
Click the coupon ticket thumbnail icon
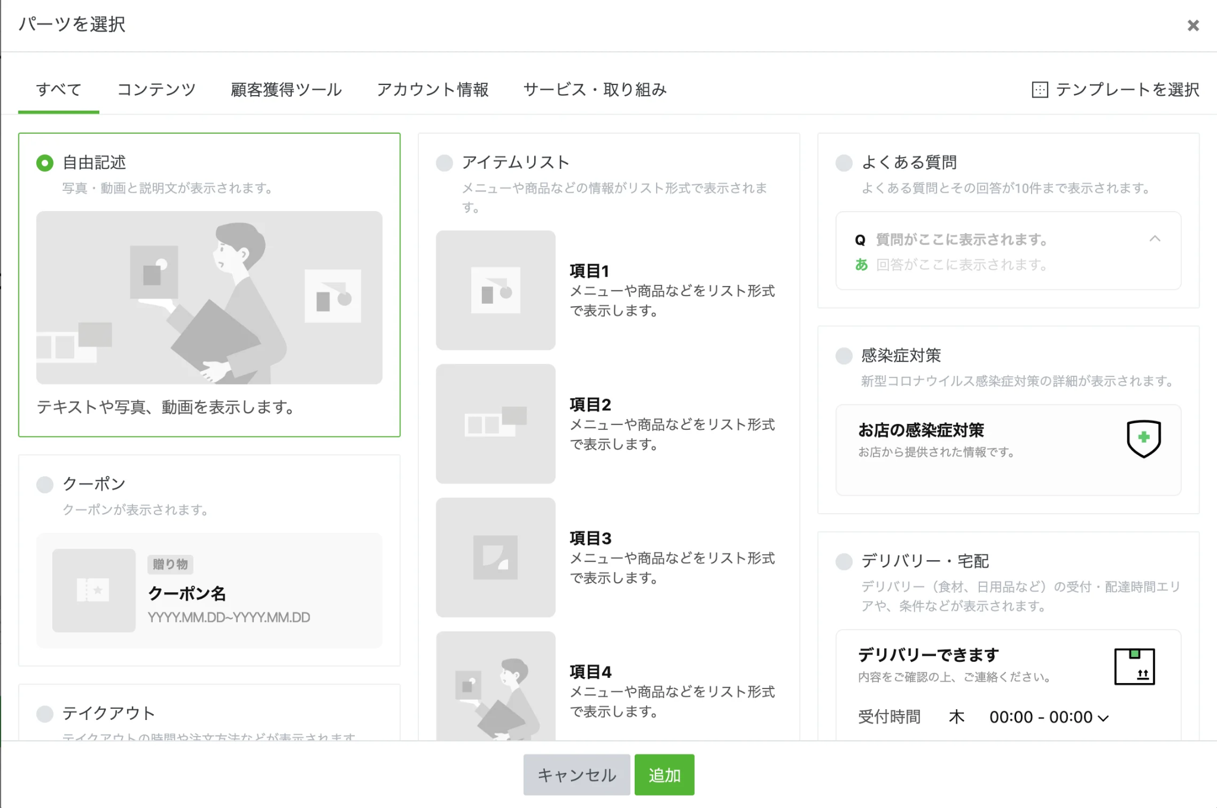pos(94,590)
